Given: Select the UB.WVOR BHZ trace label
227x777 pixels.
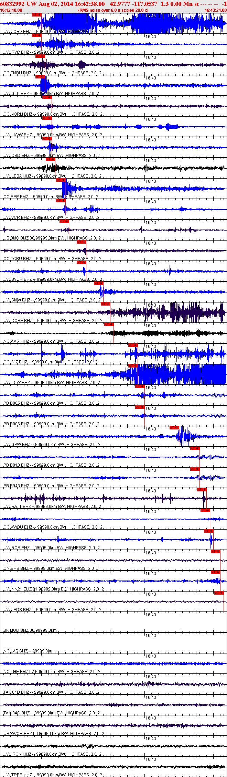Looking at the screenshot, I should tap(54, 733).
